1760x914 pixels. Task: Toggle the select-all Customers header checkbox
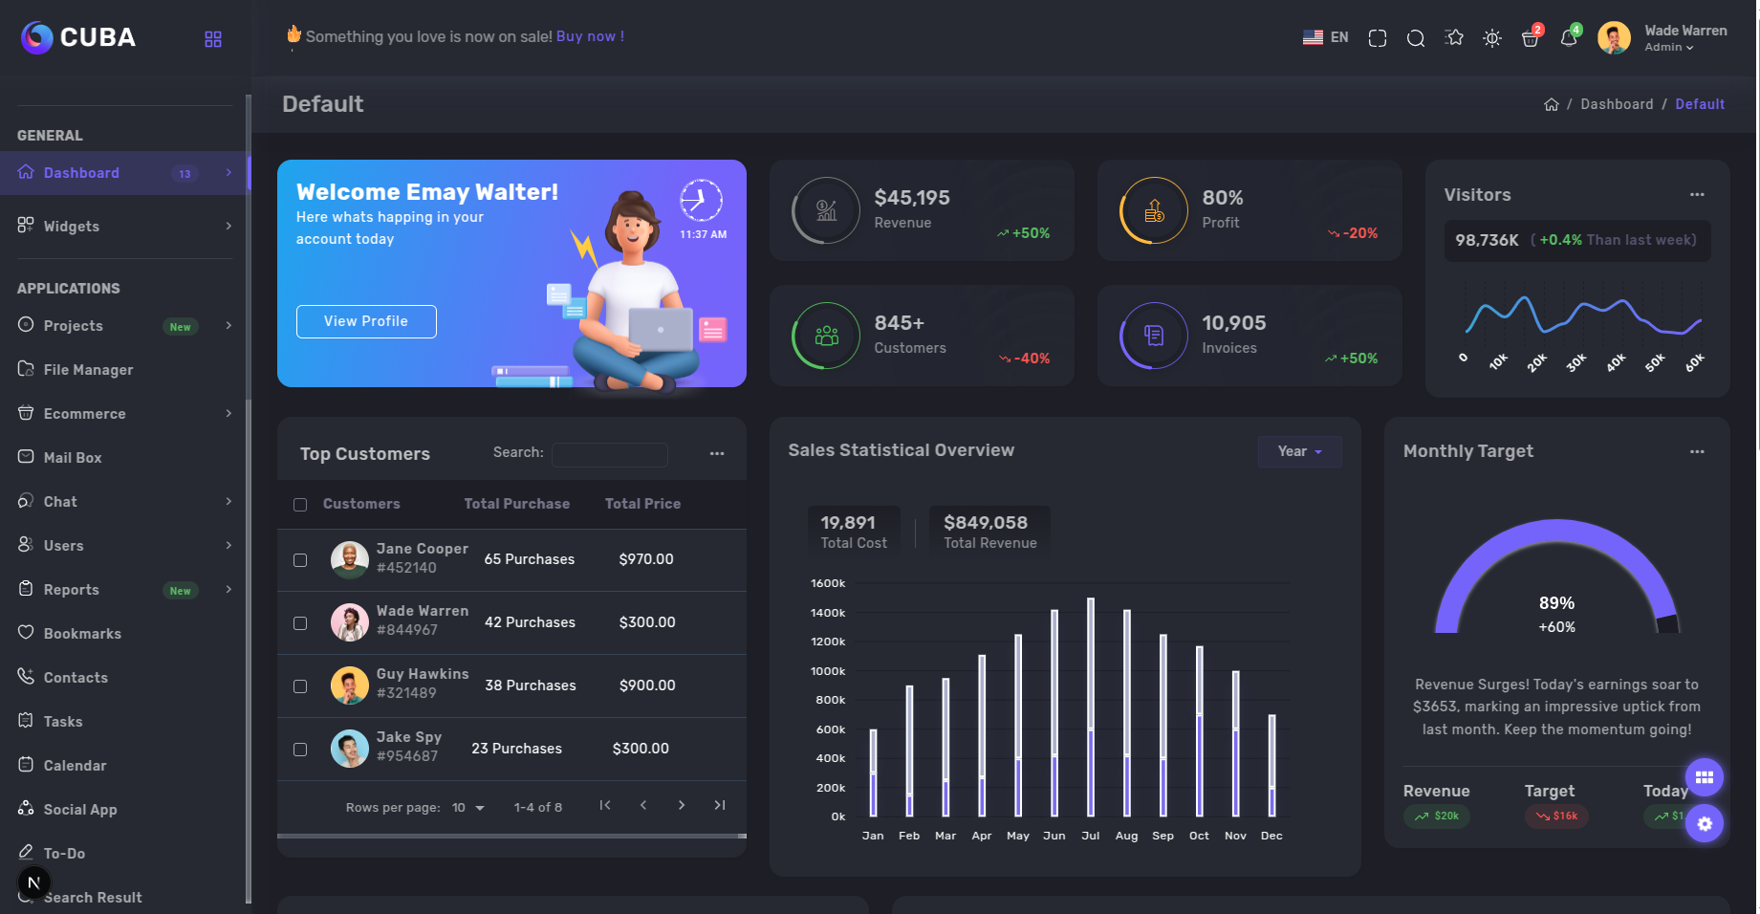300,505
